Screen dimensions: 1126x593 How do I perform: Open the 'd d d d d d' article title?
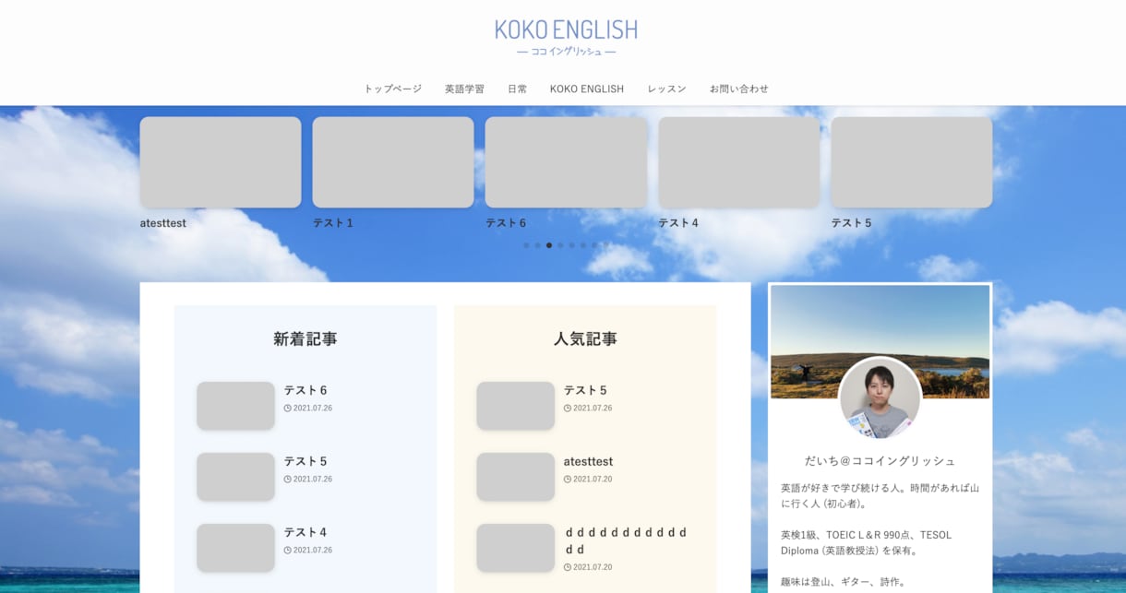click(627, 540)
